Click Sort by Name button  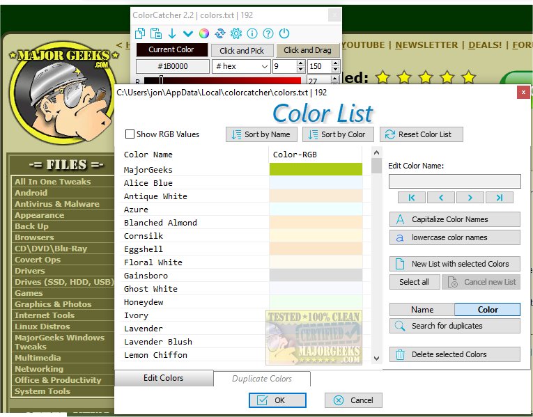coord(261,134)
